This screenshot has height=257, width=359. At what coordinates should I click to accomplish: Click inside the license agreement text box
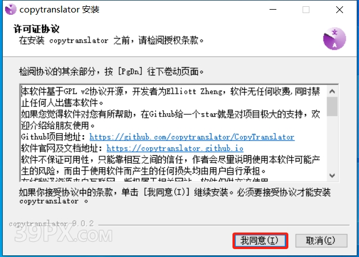[173, 133]
